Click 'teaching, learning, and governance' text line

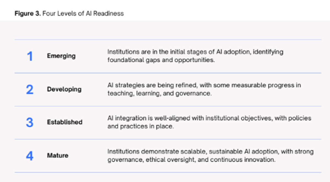click(x=159, y=93)
